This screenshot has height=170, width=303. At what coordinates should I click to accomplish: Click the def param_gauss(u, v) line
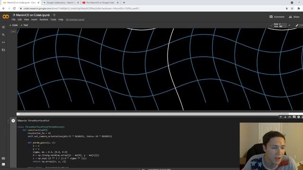[x=42, y=143]
